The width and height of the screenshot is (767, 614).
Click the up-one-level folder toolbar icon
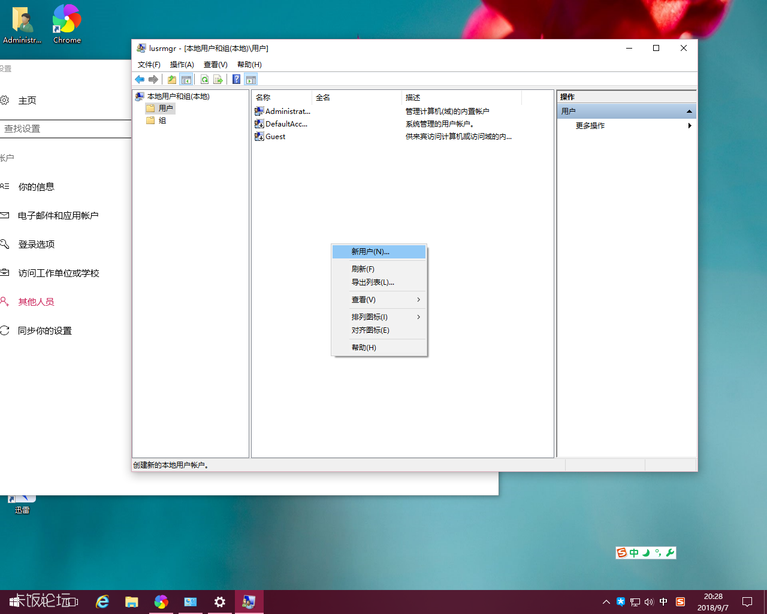pyautogui.click(x=172, y=79)
